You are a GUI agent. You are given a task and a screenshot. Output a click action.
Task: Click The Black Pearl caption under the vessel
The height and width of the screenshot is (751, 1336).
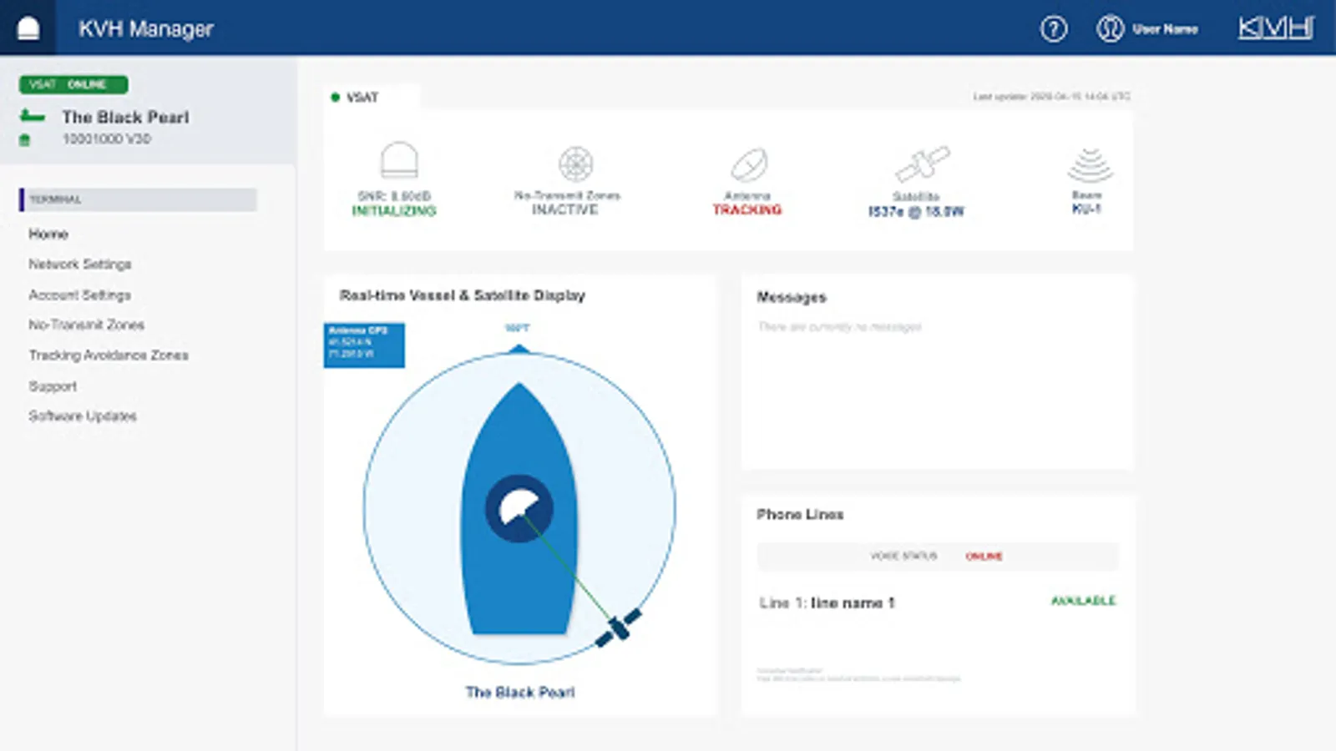(x=520, y=693)
